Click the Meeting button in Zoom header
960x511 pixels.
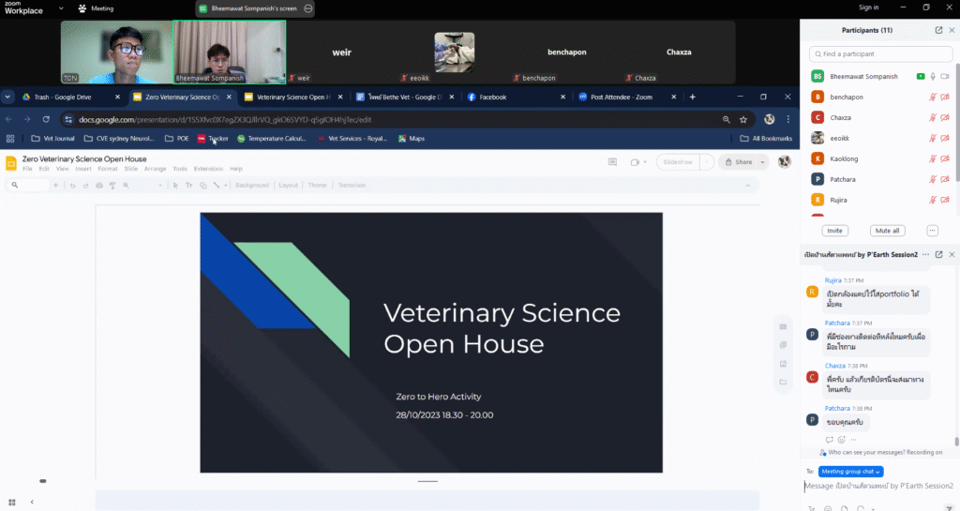(97, 8)
